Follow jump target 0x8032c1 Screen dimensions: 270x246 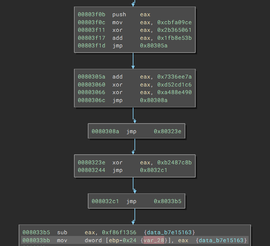pyautogui.click(x=154, y=170)
